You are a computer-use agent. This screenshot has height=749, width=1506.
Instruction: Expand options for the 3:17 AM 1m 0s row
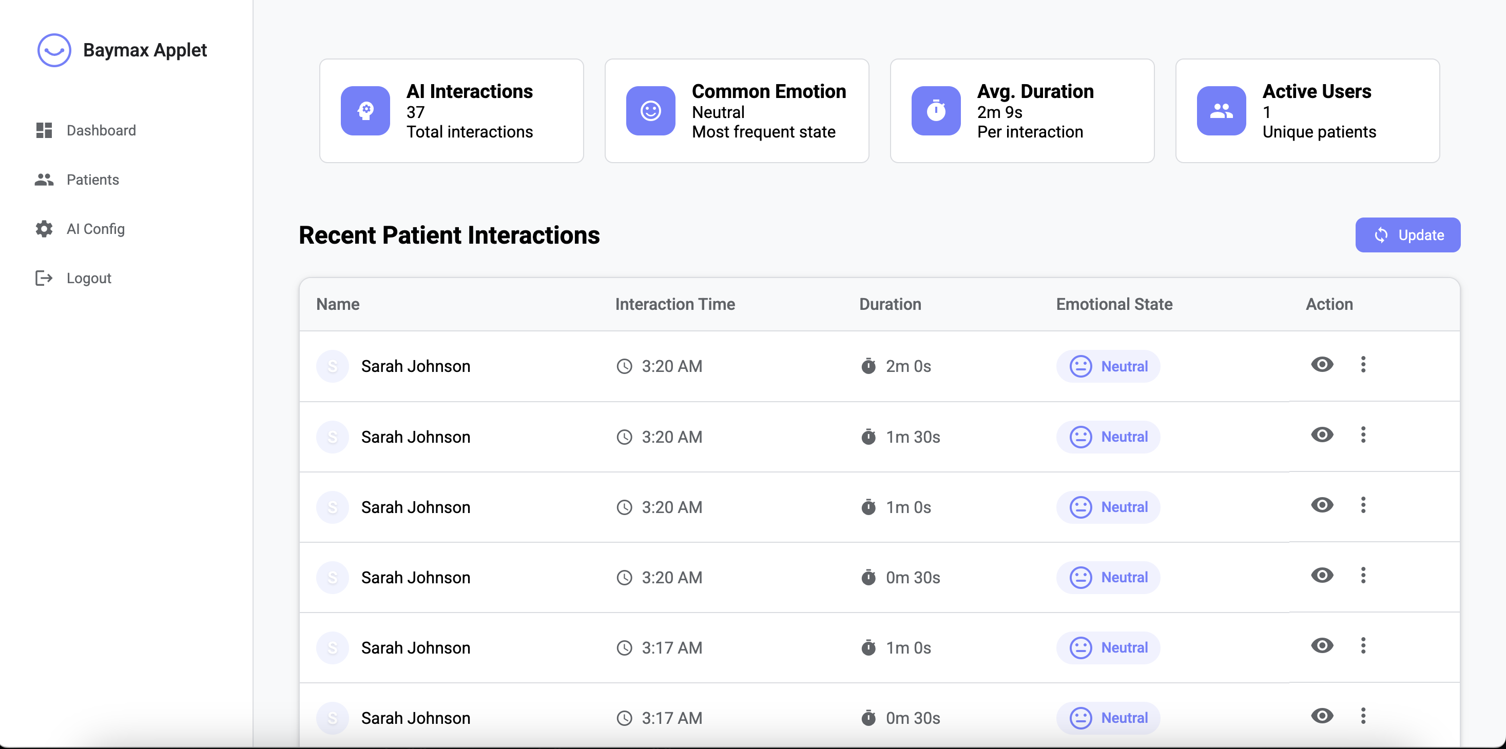1363,645
